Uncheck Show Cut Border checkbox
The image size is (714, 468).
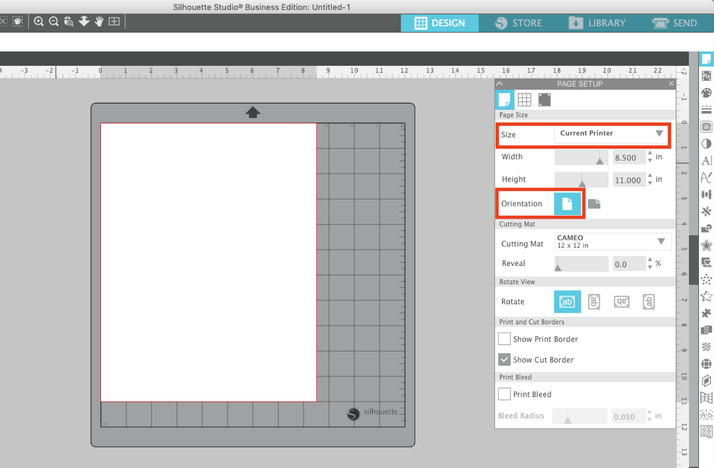[x=504, y=359]
